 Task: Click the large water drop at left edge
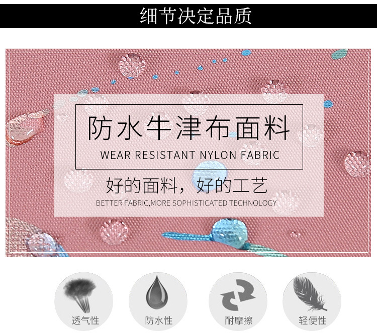25,128
